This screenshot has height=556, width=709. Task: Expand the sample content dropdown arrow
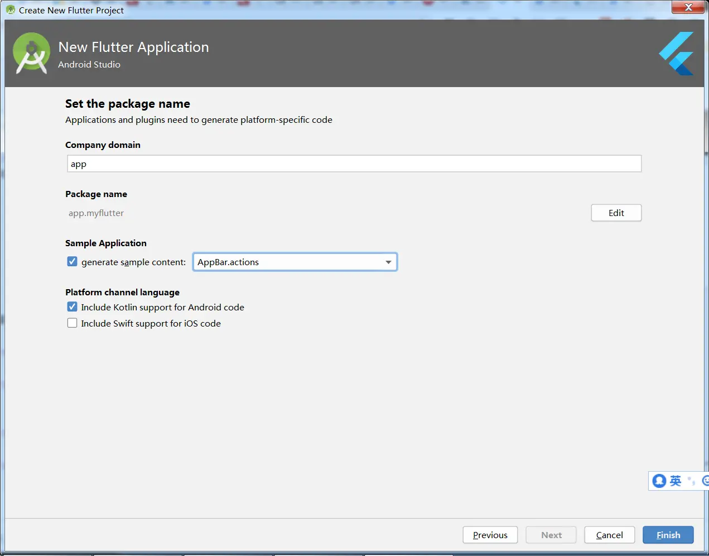pos(388,262)
